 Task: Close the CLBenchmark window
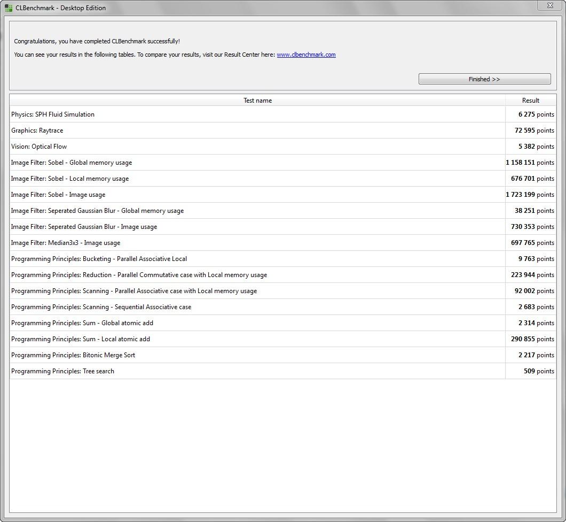(x=549, y=6)
